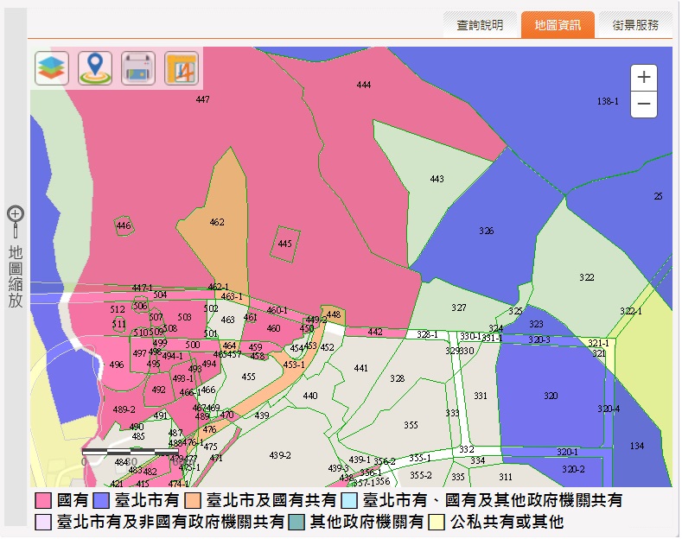Click the location pin positioning tool
The height and width of the screenshot is (539, 682).
95,68
